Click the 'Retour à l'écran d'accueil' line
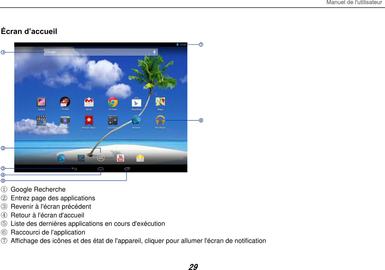 pos(47,215)
